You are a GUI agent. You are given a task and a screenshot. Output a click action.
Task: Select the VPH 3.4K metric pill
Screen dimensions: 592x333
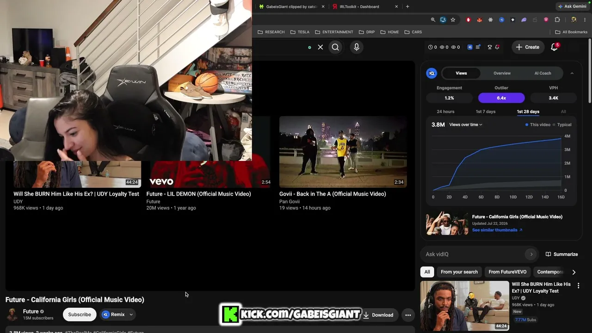(x=554, y=98)
